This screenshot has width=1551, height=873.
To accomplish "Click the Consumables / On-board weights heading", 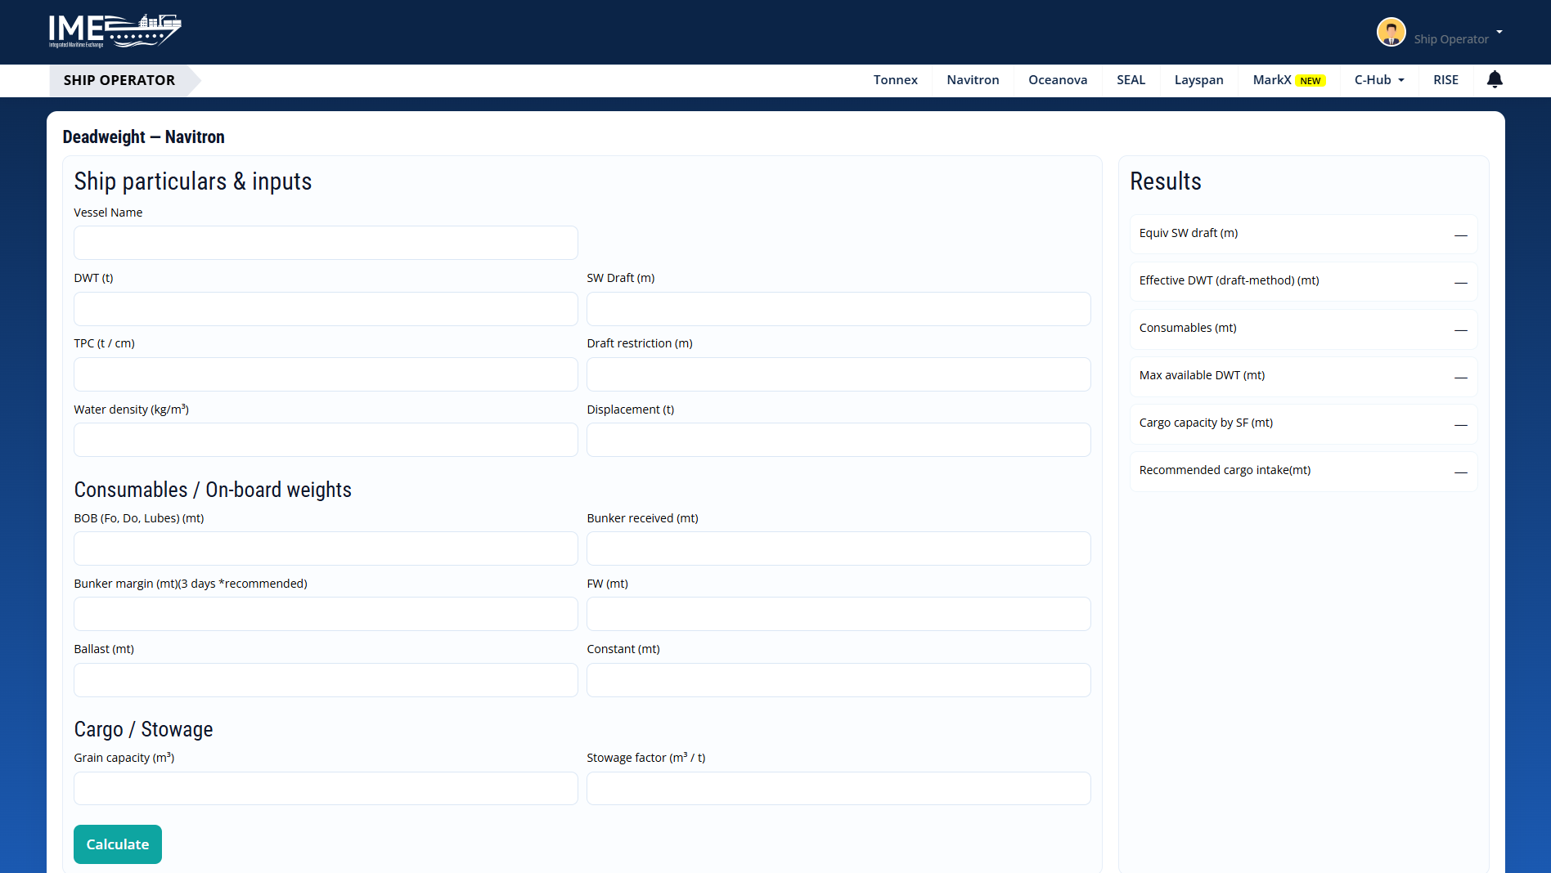I will coord(213,490).
